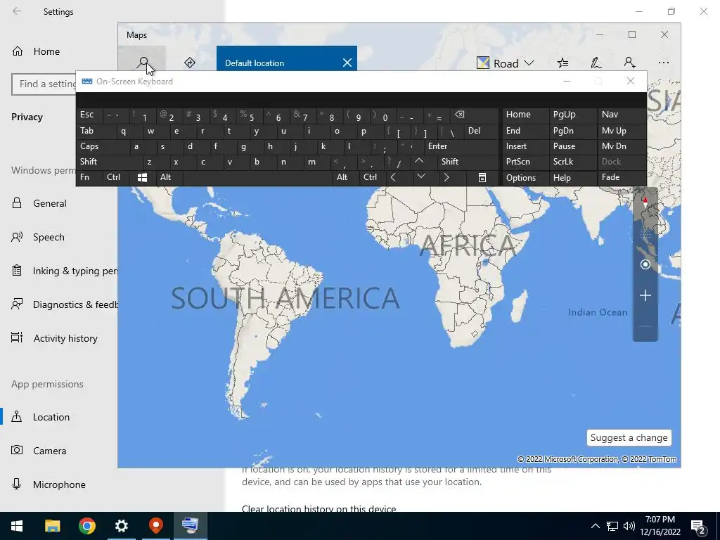Click the Windows logo key on keyboard
720x540 pixels.
tap(142, 177)
